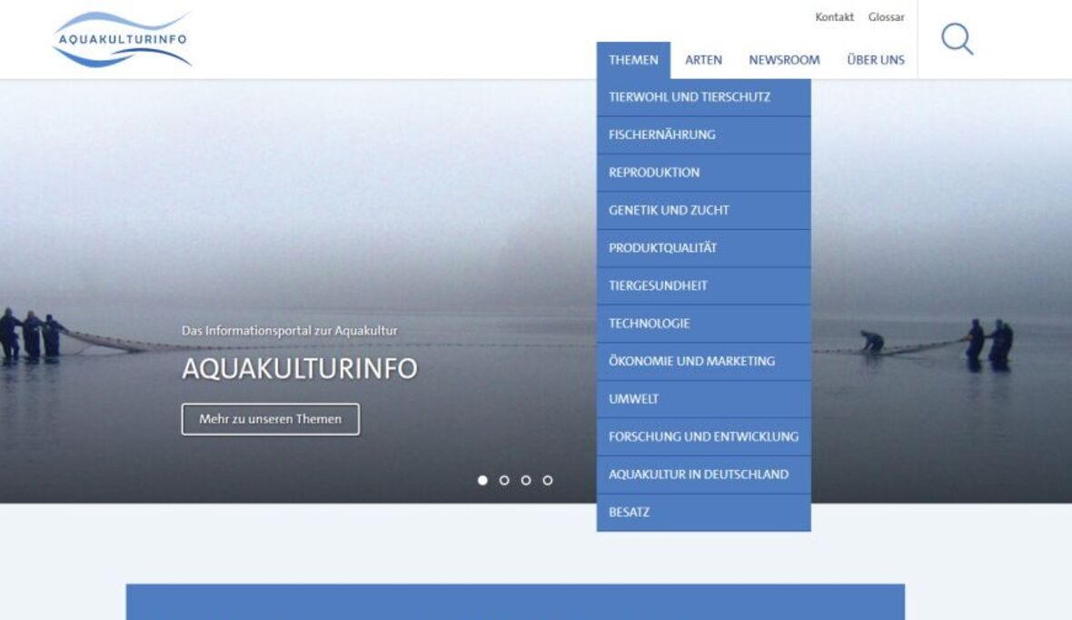
Task: Click the magnifying glass search icon
Action: click(x=957, y=39)
